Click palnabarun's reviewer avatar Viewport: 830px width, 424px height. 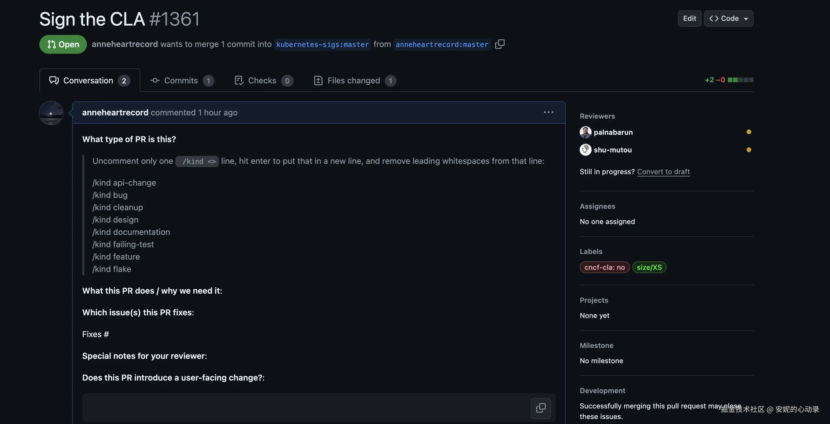[x=585, y=132]
